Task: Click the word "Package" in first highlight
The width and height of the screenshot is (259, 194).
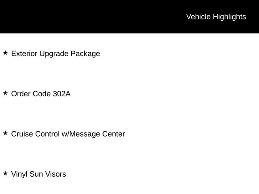Action: click(85, 53)
